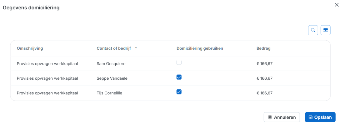Uncheck domiciliëring for Seppe Vandaele
Image resolution: width=341 pixels, height=126 pixels.
click(179, 77)
